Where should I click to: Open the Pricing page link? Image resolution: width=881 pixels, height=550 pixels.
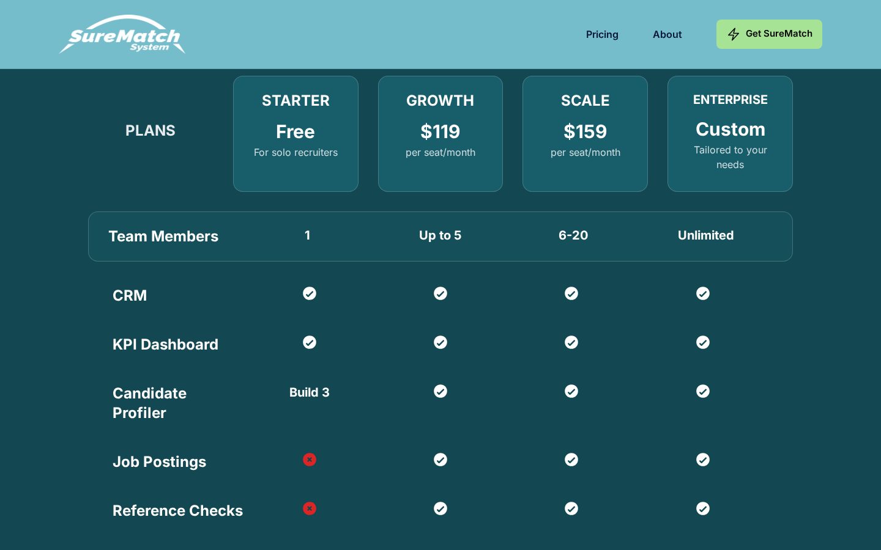[602, 34]
